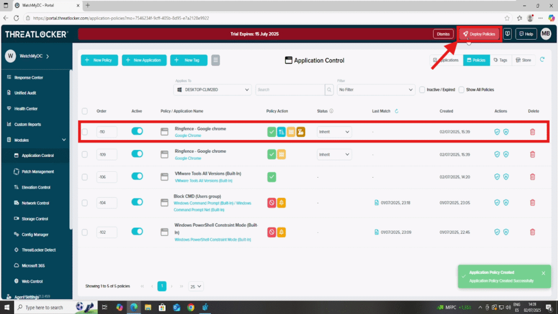
Task: Dismiss the trial expiry banner
Action: (443, 34)
